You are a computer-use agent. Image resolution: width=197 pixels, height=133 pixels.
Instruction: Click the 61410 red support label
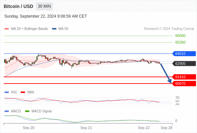pyautogui.click(x=184, y=77)
